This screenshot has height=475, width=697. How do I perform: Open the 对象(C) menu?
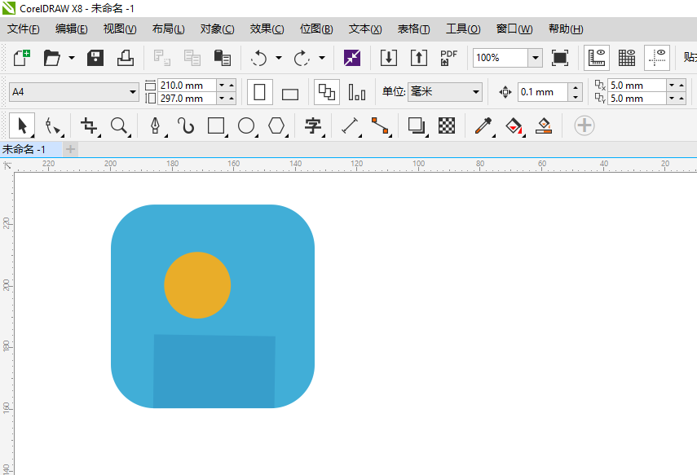point(217,29)
